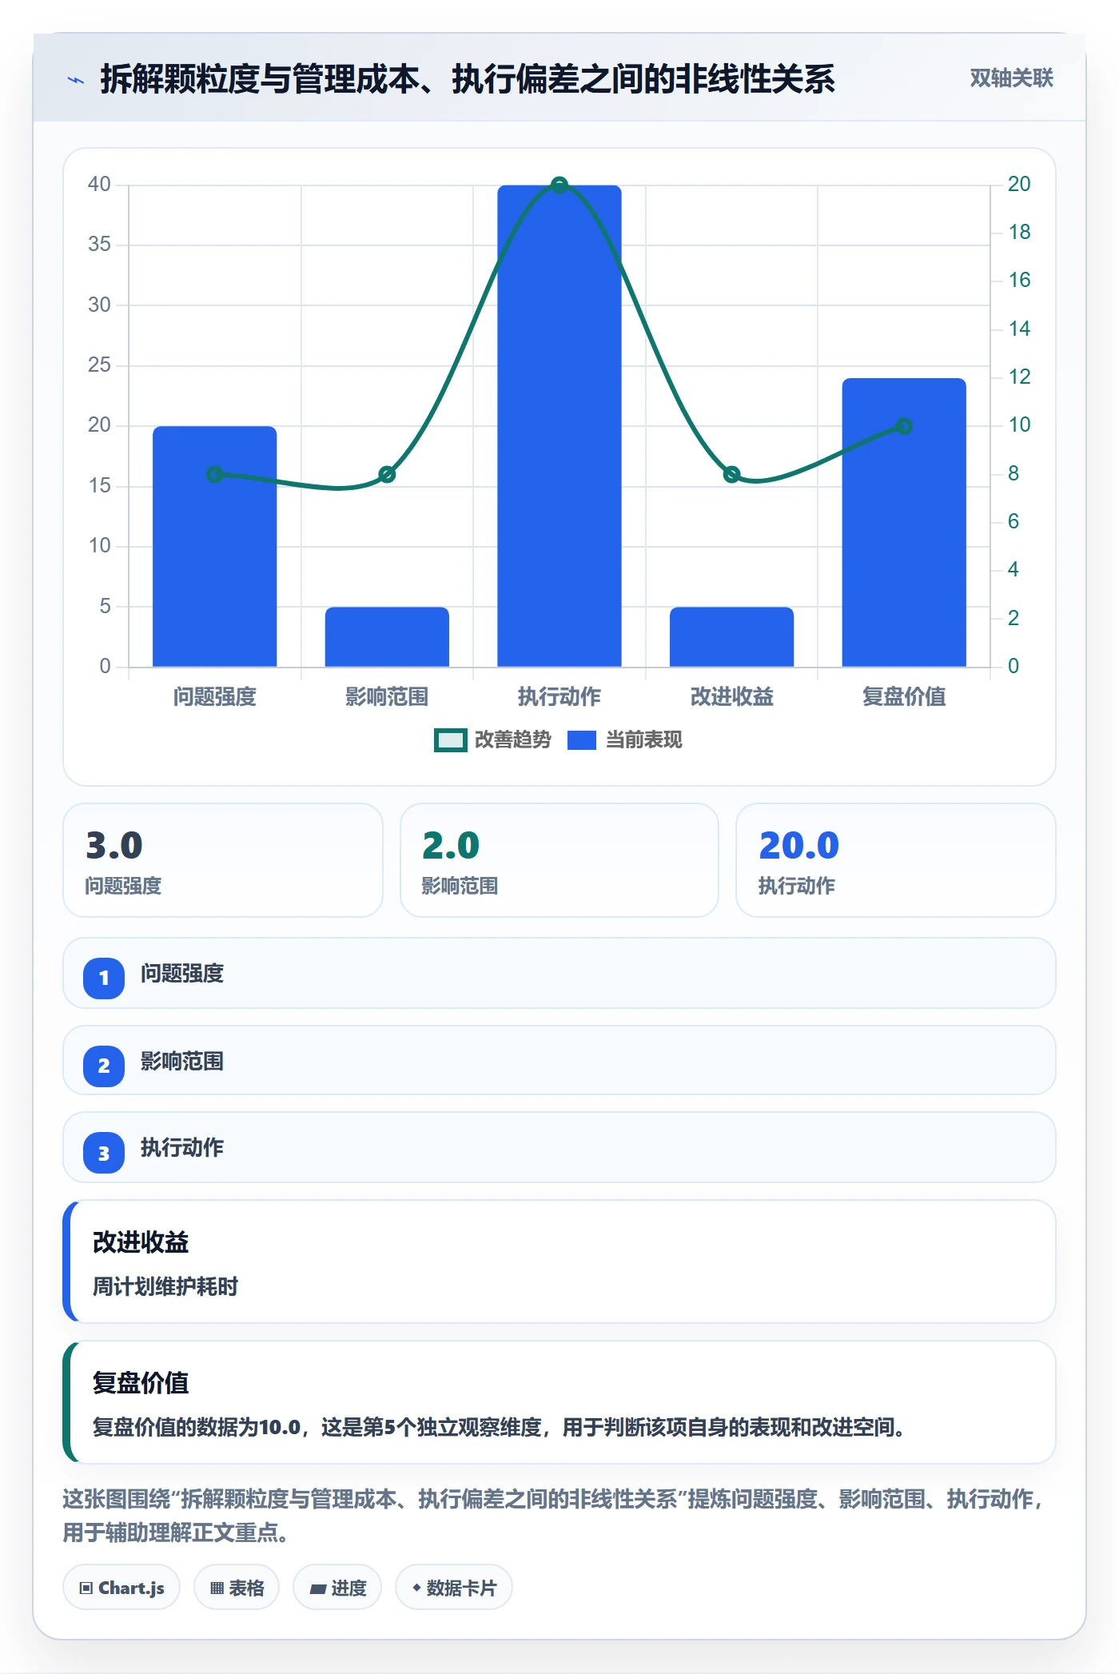This screenshot has width=1119, height=1674.
Task: Click the 20.0 执行动作 data card
Action: tap(896, 860)
